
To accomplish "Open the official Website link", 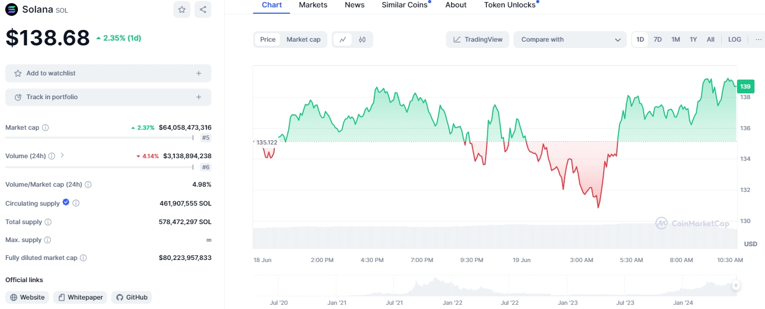I will pyautogui.click(x=27, y=297).
